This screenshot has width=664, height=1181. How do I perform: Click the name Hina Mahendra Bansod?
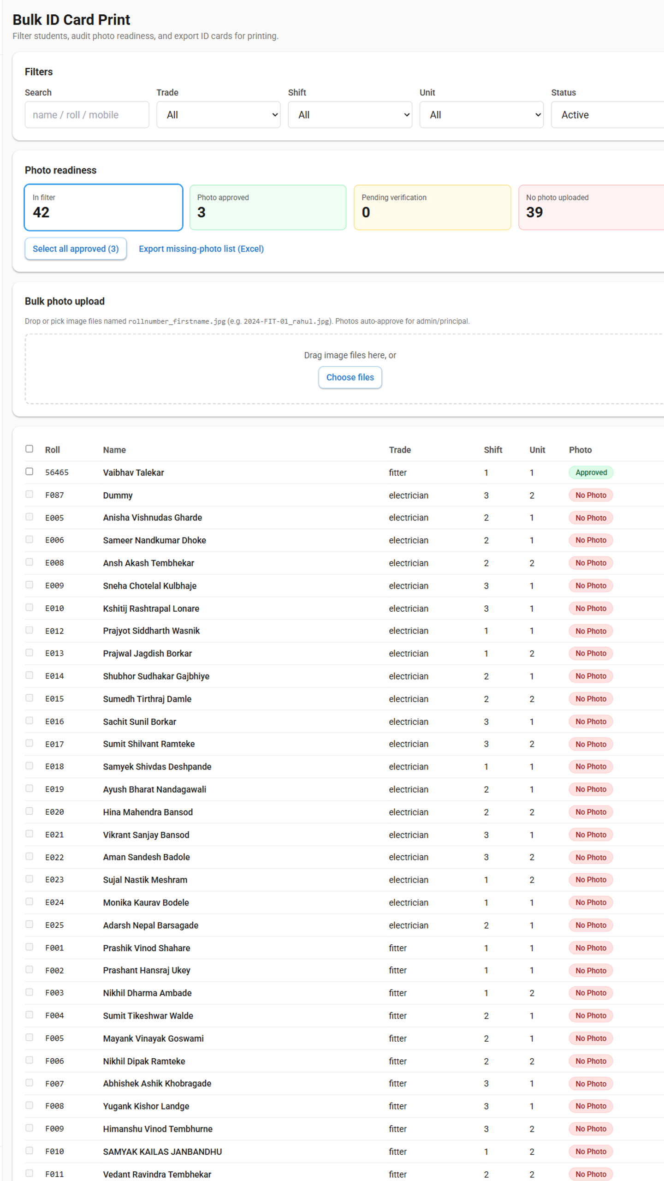[148, 812]
